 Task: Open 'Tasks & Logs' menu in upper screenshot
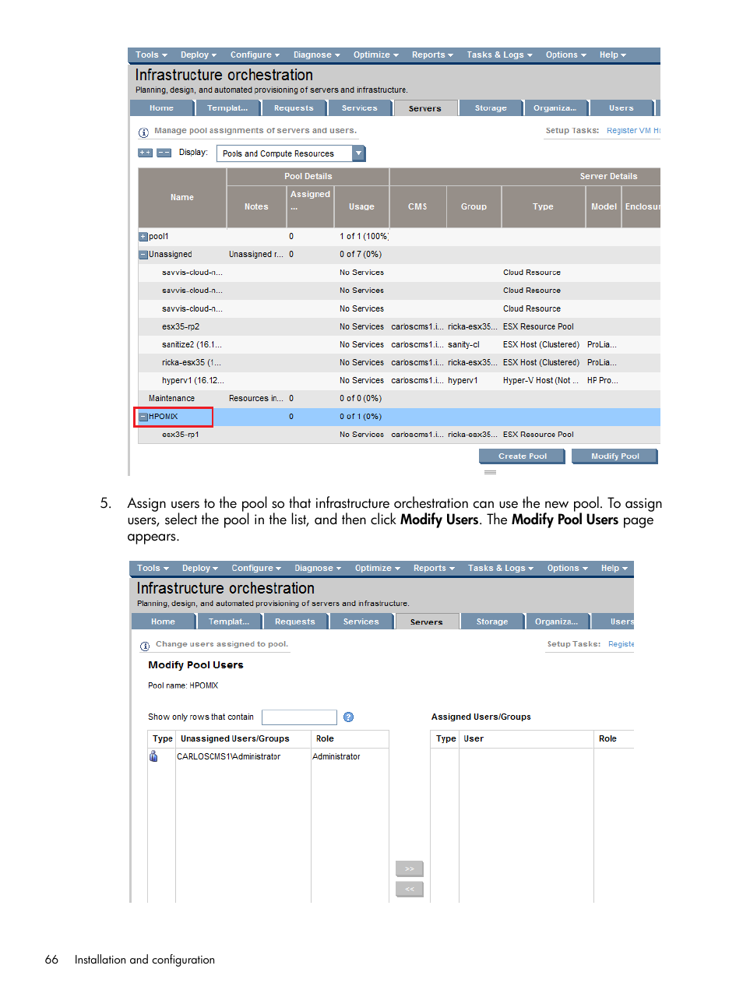tap(499, 55)
